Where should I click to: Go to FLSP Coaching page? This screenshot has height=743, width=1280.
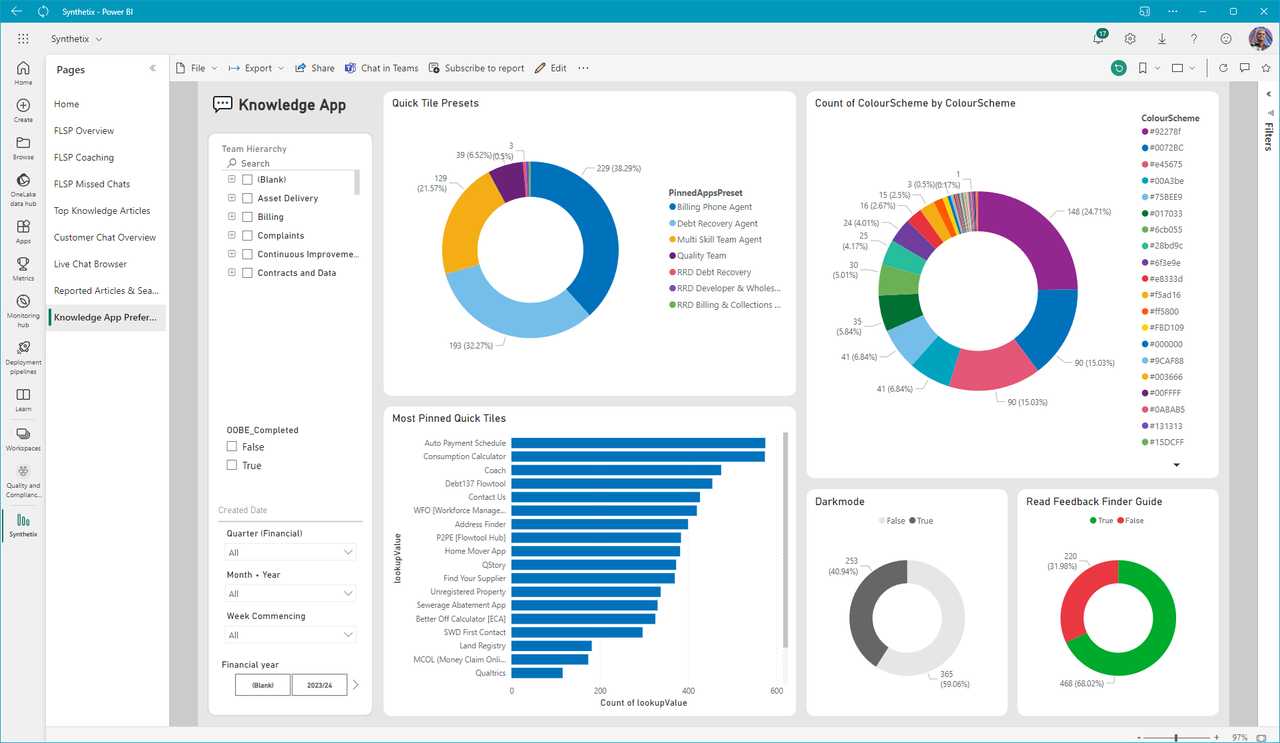(x=84, y=157)
